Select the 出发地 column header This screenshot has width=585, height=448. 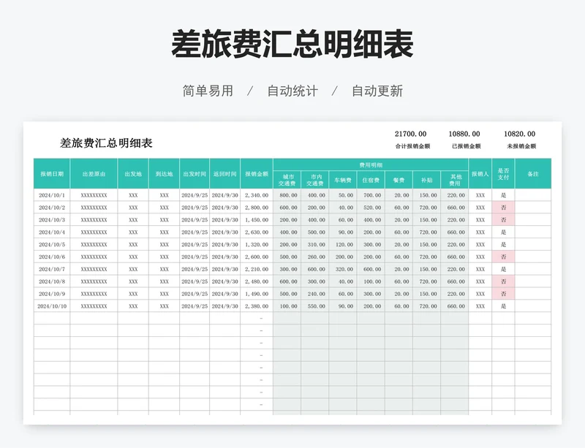133,174
